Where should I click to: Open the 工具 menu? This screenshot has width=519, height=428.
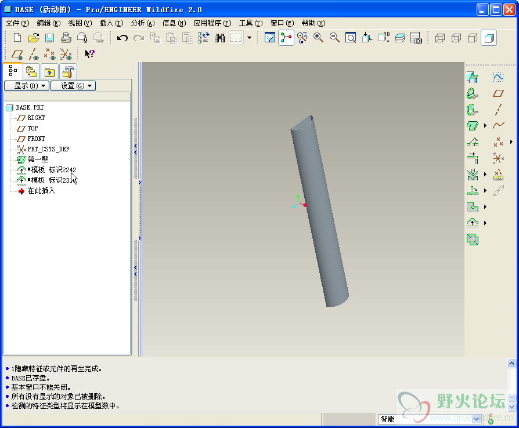tap(251, 23)
